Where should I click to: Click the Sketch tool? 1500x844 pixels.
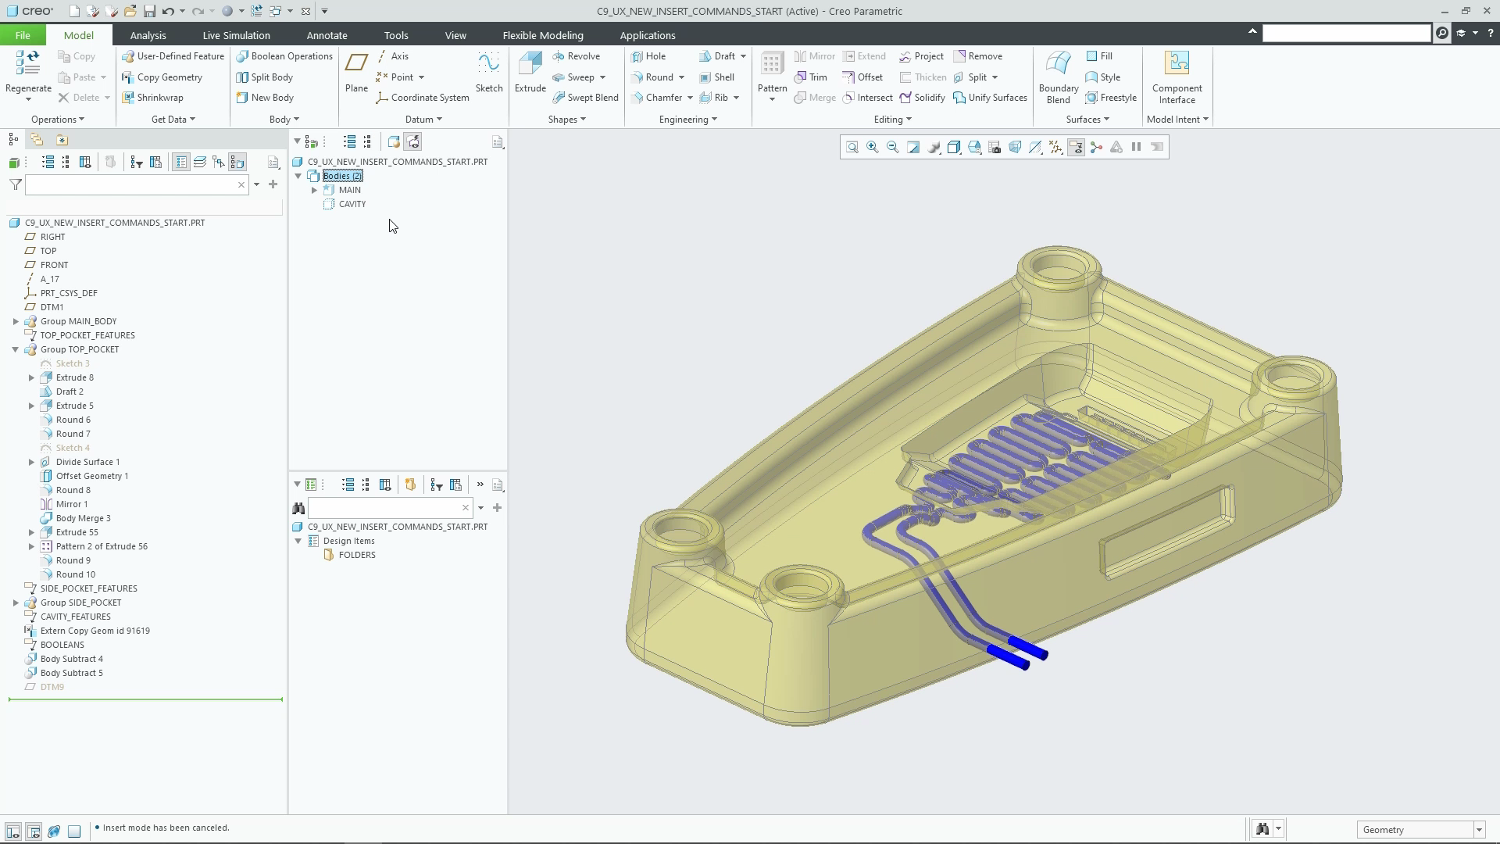click(x=489, y=73)
